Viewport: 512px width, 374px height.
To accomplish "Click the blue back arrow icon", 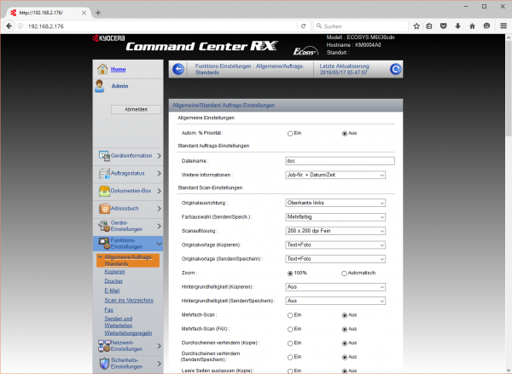I will pos(177,69).
